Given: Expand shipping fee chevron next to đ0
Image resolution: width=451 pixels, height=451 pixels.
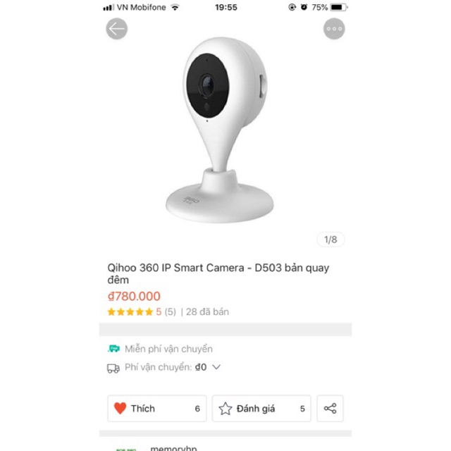Looking at the screenshot, I should click(216, 367).
